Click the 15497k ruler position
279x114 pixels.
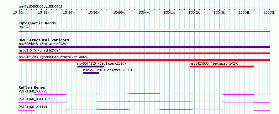[69, 12]
